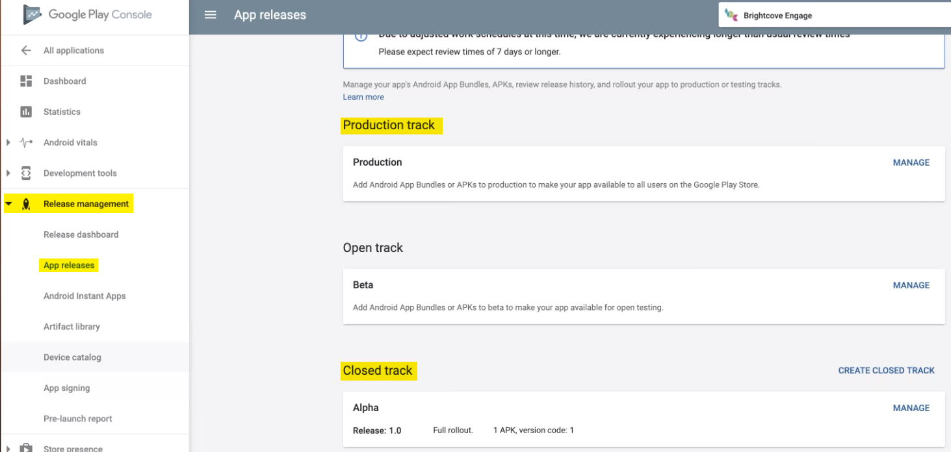951x452 pixels.
Task: Click the Alpha card title
Action: [x=365, y=407]
